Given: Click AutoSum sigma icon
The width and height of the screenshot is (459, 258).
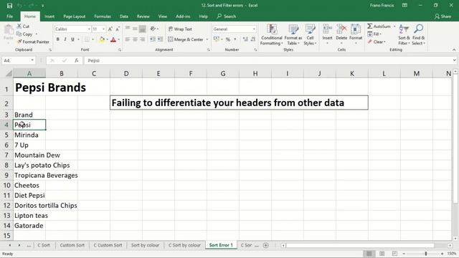Looking at the screenshot, I should point(370,27).
